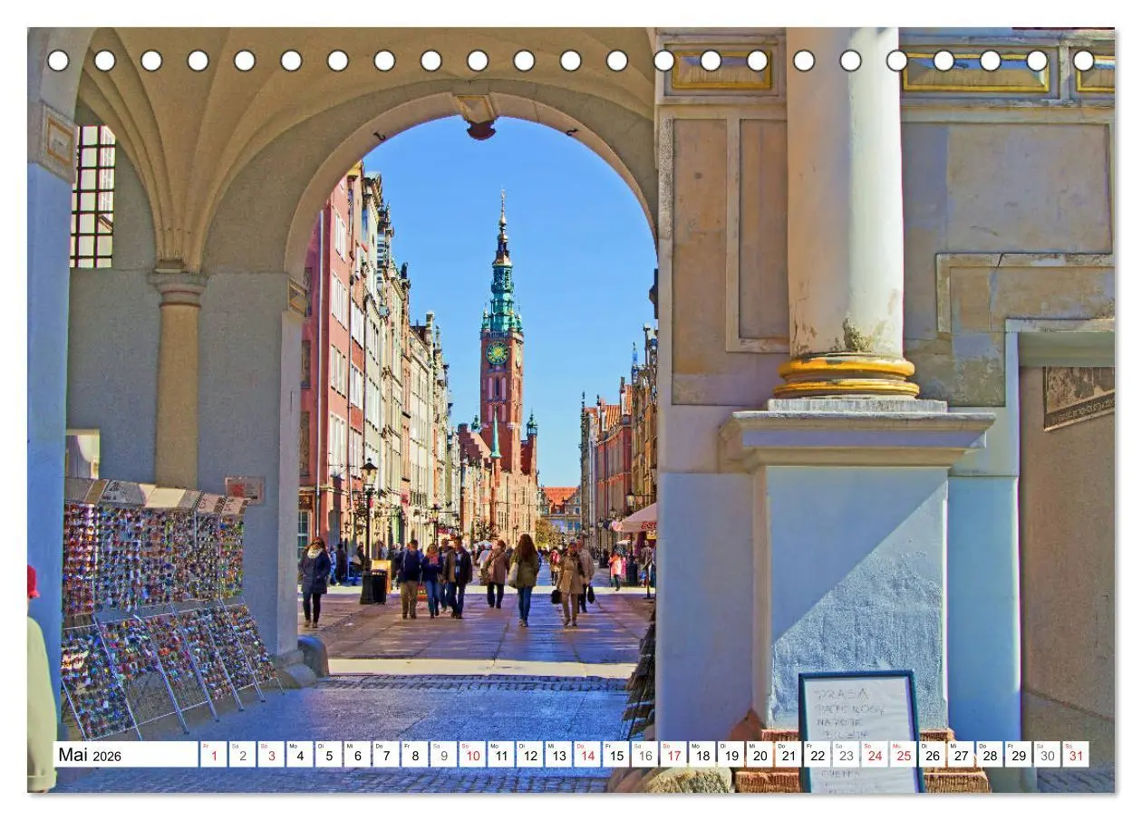Select day 11 in calendar strip
The width and height of the screenshot is (1142, 820).
point(501,755)
